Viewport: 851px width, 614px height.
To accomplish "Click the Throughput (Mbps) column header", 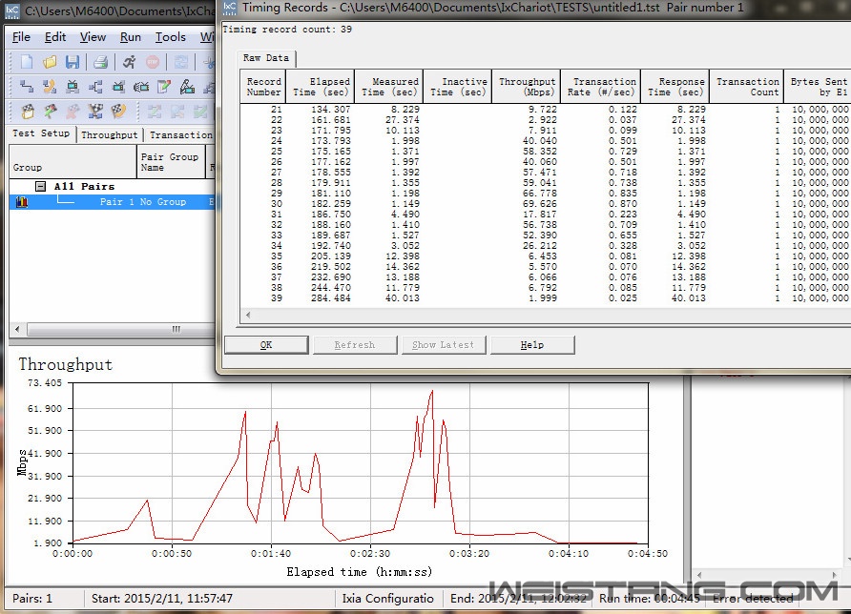I will 527,86.
